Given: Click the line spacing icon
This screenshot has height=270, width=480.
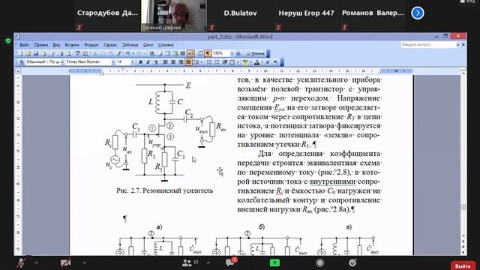Looking at the screenshot, I should 196,61.
